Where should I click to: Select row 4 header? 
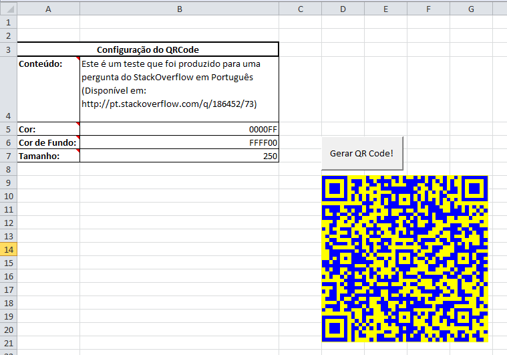[x=9, y=90]
